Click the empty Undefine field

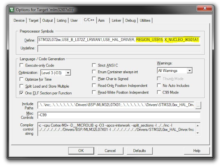coord(119,48)
